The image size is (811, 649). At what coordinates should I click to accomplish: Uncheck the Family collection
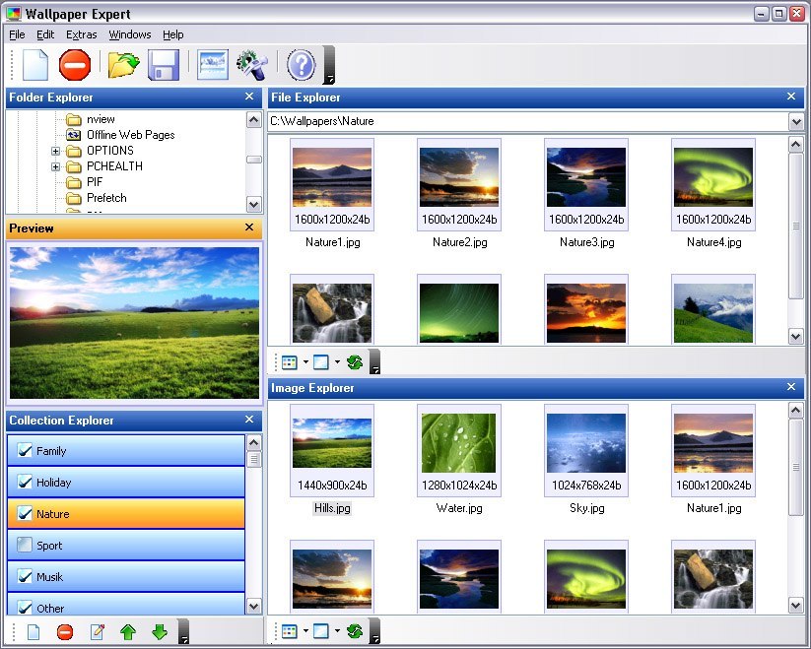(x=25, y=450)
